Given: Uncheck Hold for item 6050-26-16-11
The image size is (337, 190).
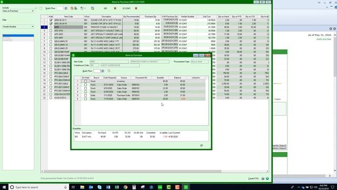Looking at the screenshot, I should [x=51, y=20].
